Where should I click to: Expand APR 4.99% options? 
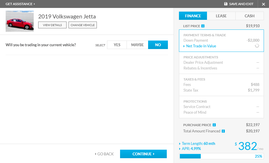click(190, 149)
